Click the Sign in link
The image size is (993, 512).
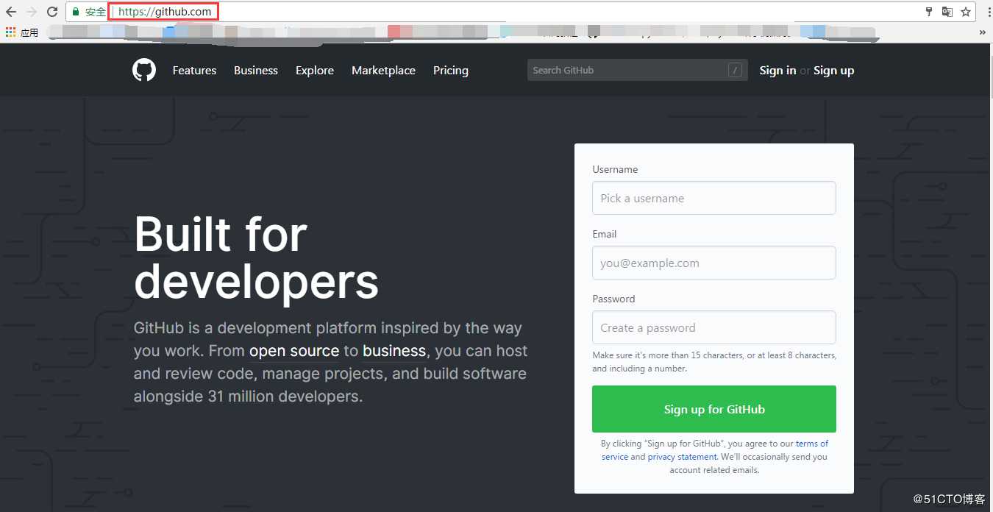[x=777, y=71]
